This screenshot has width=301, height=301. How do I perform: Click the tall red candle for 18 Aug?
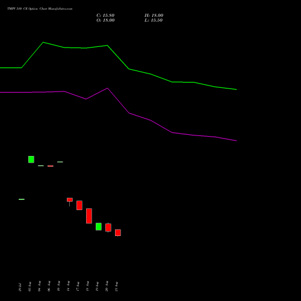click(x=89, y=216)
